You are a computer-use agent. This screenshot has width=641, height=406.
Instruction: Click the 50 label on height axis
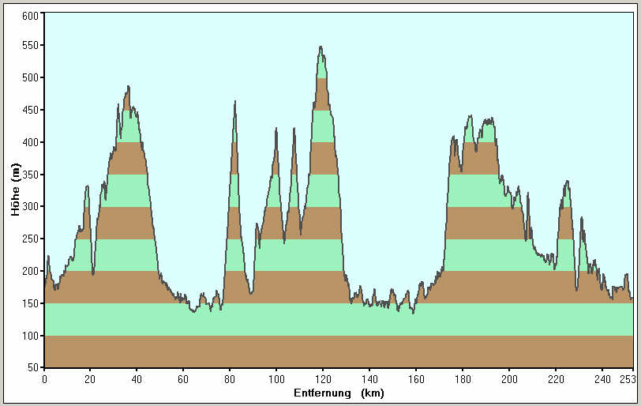click(x=32, y=368)
